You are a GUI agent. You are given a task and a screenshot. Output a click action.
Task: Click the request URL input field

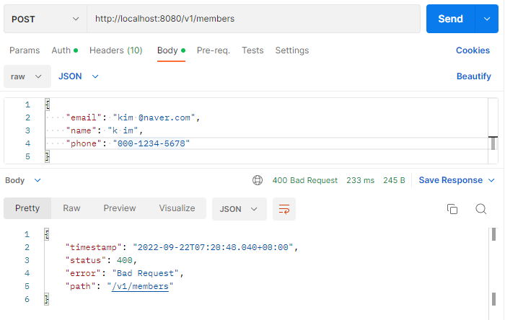pos(253,19)
